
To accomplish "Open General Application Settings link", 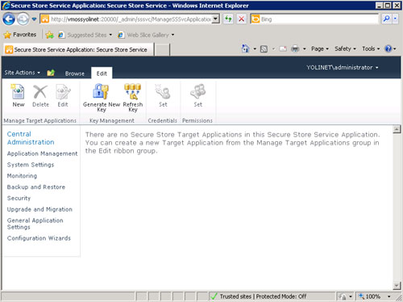I will [35, 224].
